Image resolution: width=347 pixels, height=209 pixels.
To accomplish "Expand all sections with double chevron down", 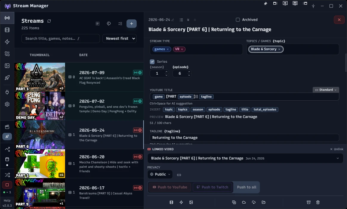I will 188,20.
